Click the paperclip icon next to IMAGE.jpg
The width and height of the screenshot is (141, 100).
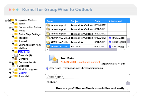(x=110, y=38)
